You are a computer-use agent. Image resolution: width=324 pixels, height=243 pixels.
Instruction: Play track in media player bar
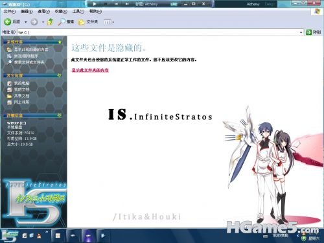point(95,4)
